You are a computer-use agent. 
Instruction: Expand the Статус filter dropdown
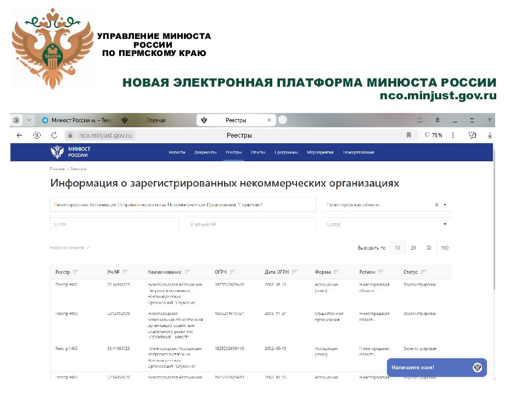click(x=445, y=224)
